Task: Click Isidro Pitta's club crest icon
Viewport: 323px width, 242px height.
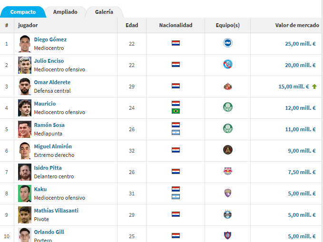Action: click(x=227, y=172)
